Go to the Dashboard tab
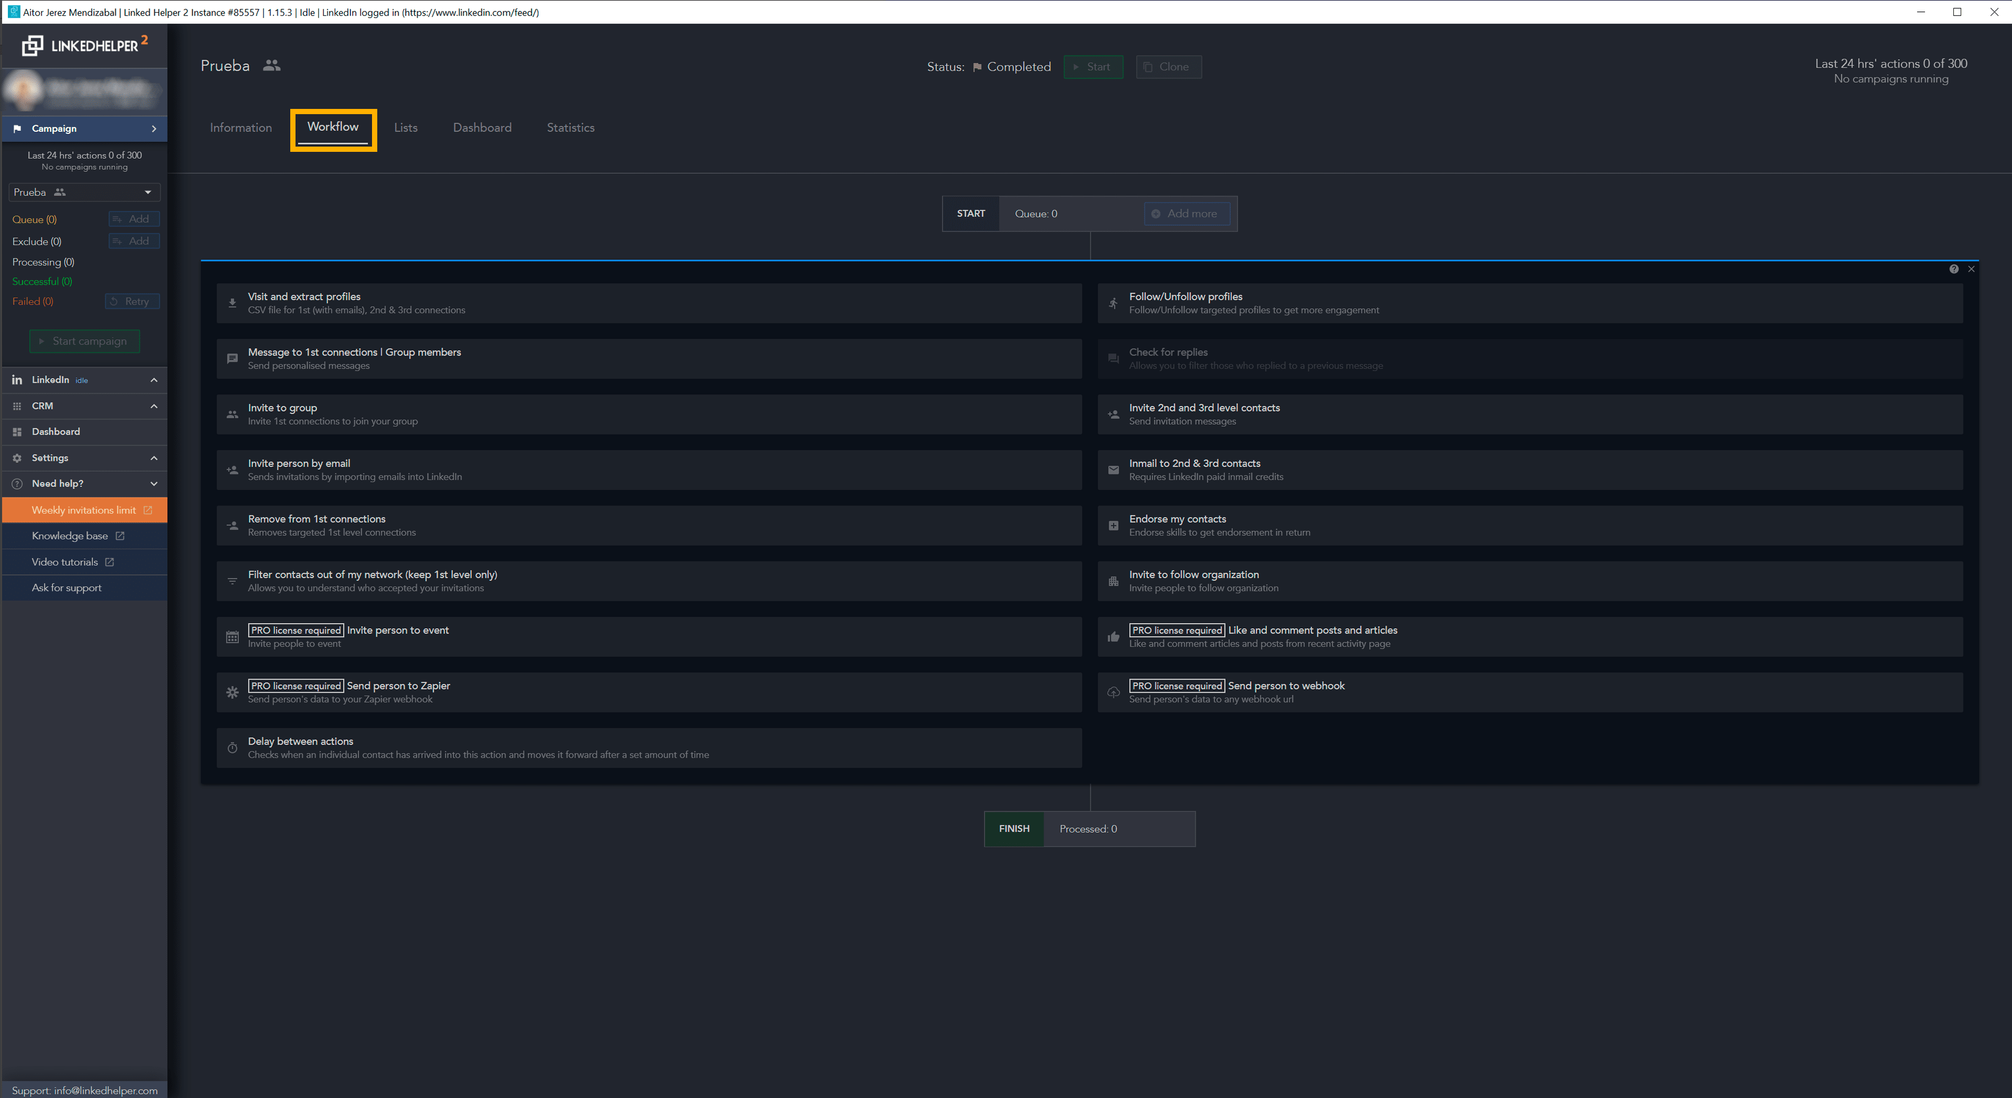The width and height of the screenshot is (2012, 1098). pyautogui.click(x=482, y=127)
